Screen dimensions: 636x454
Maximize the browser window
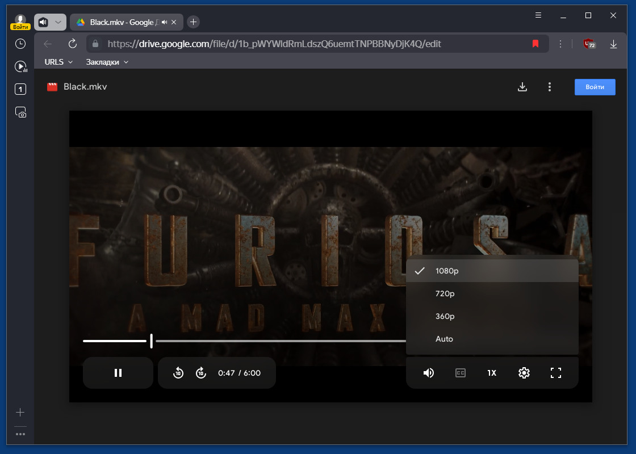click(x=588, y=15)
